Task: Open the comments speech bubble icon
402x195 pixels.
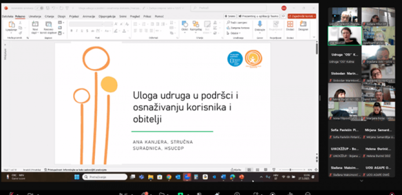Action: (284, 16)
